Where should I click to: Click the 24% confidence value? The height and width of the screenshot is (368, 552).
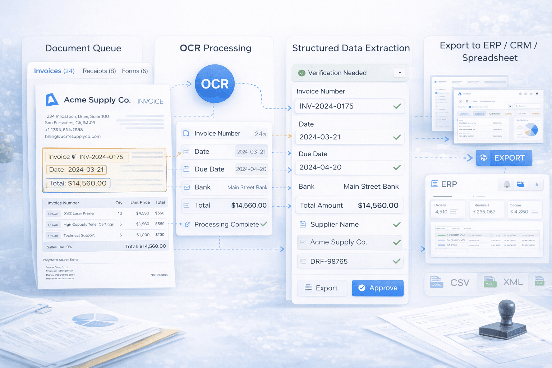pos(261,134)
